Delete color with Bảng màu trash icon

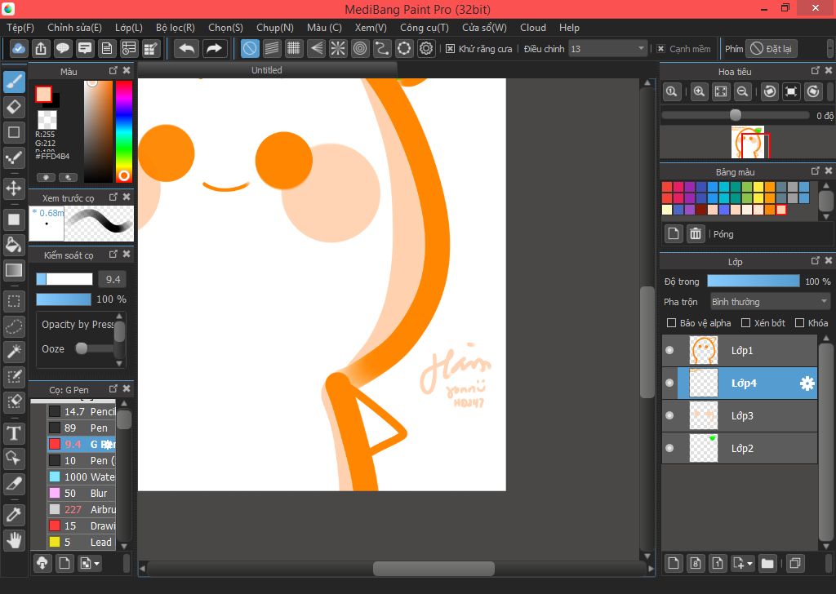coord(696,234)
